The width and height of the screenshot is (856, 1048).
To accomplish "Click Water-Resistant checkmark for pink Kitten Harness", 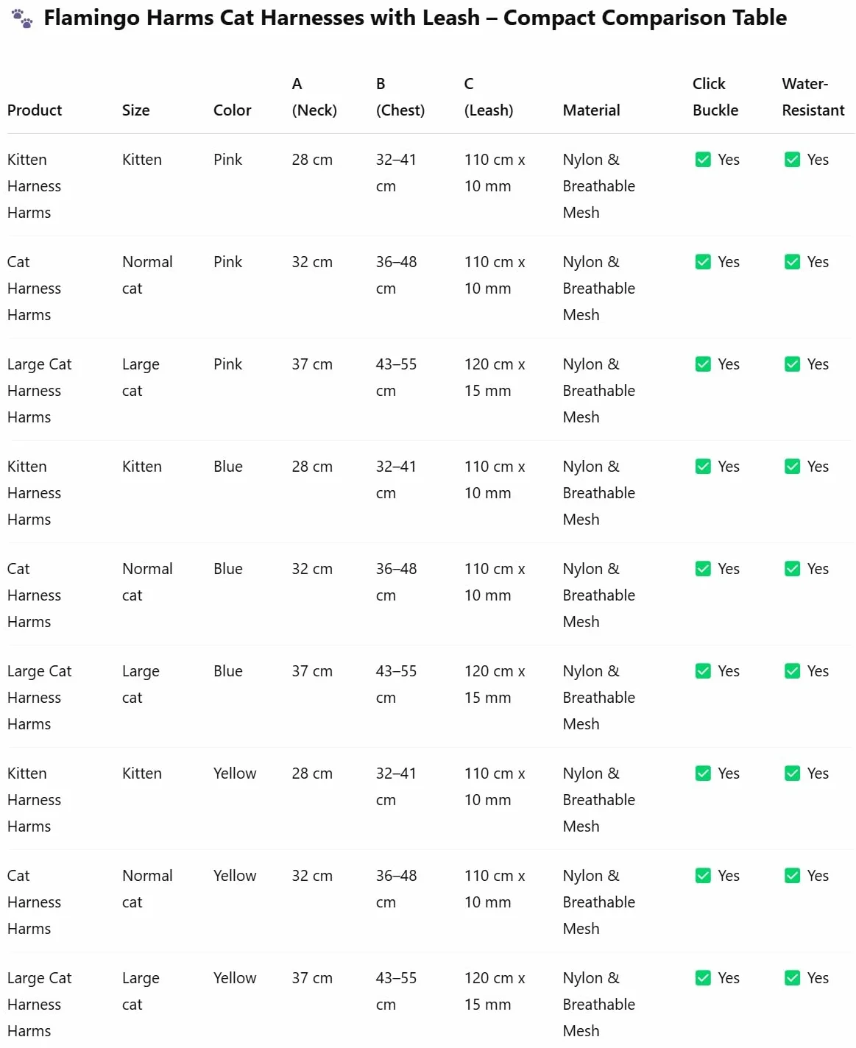I will pyautogui.click(x=792, y=160).
